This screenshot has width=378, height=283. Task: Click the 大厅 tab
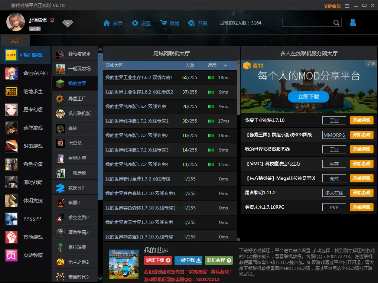click(15, 40)
